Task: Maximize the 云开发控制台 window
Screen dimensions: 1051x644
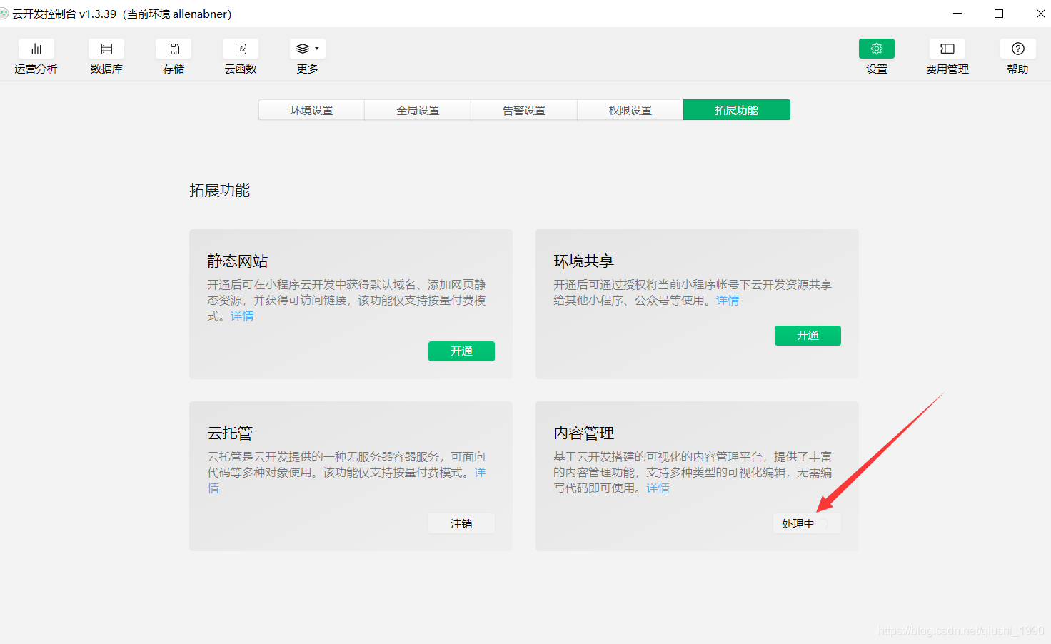Action: (x=999, y=14)
